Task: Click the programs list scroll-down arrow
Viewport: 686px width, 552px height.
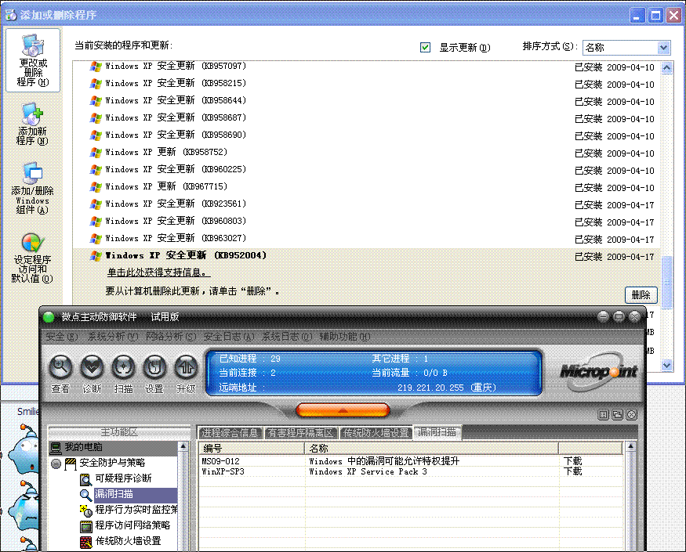Action: 666,365
